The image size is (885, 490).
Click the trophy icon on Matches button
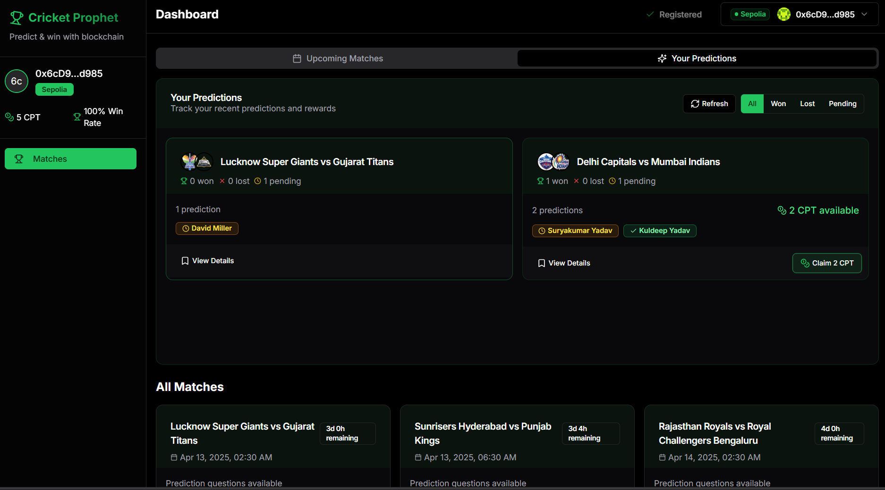point(19,159)
